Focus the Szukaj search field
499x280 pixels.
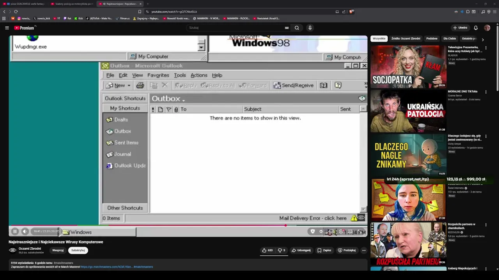[236, 28]
